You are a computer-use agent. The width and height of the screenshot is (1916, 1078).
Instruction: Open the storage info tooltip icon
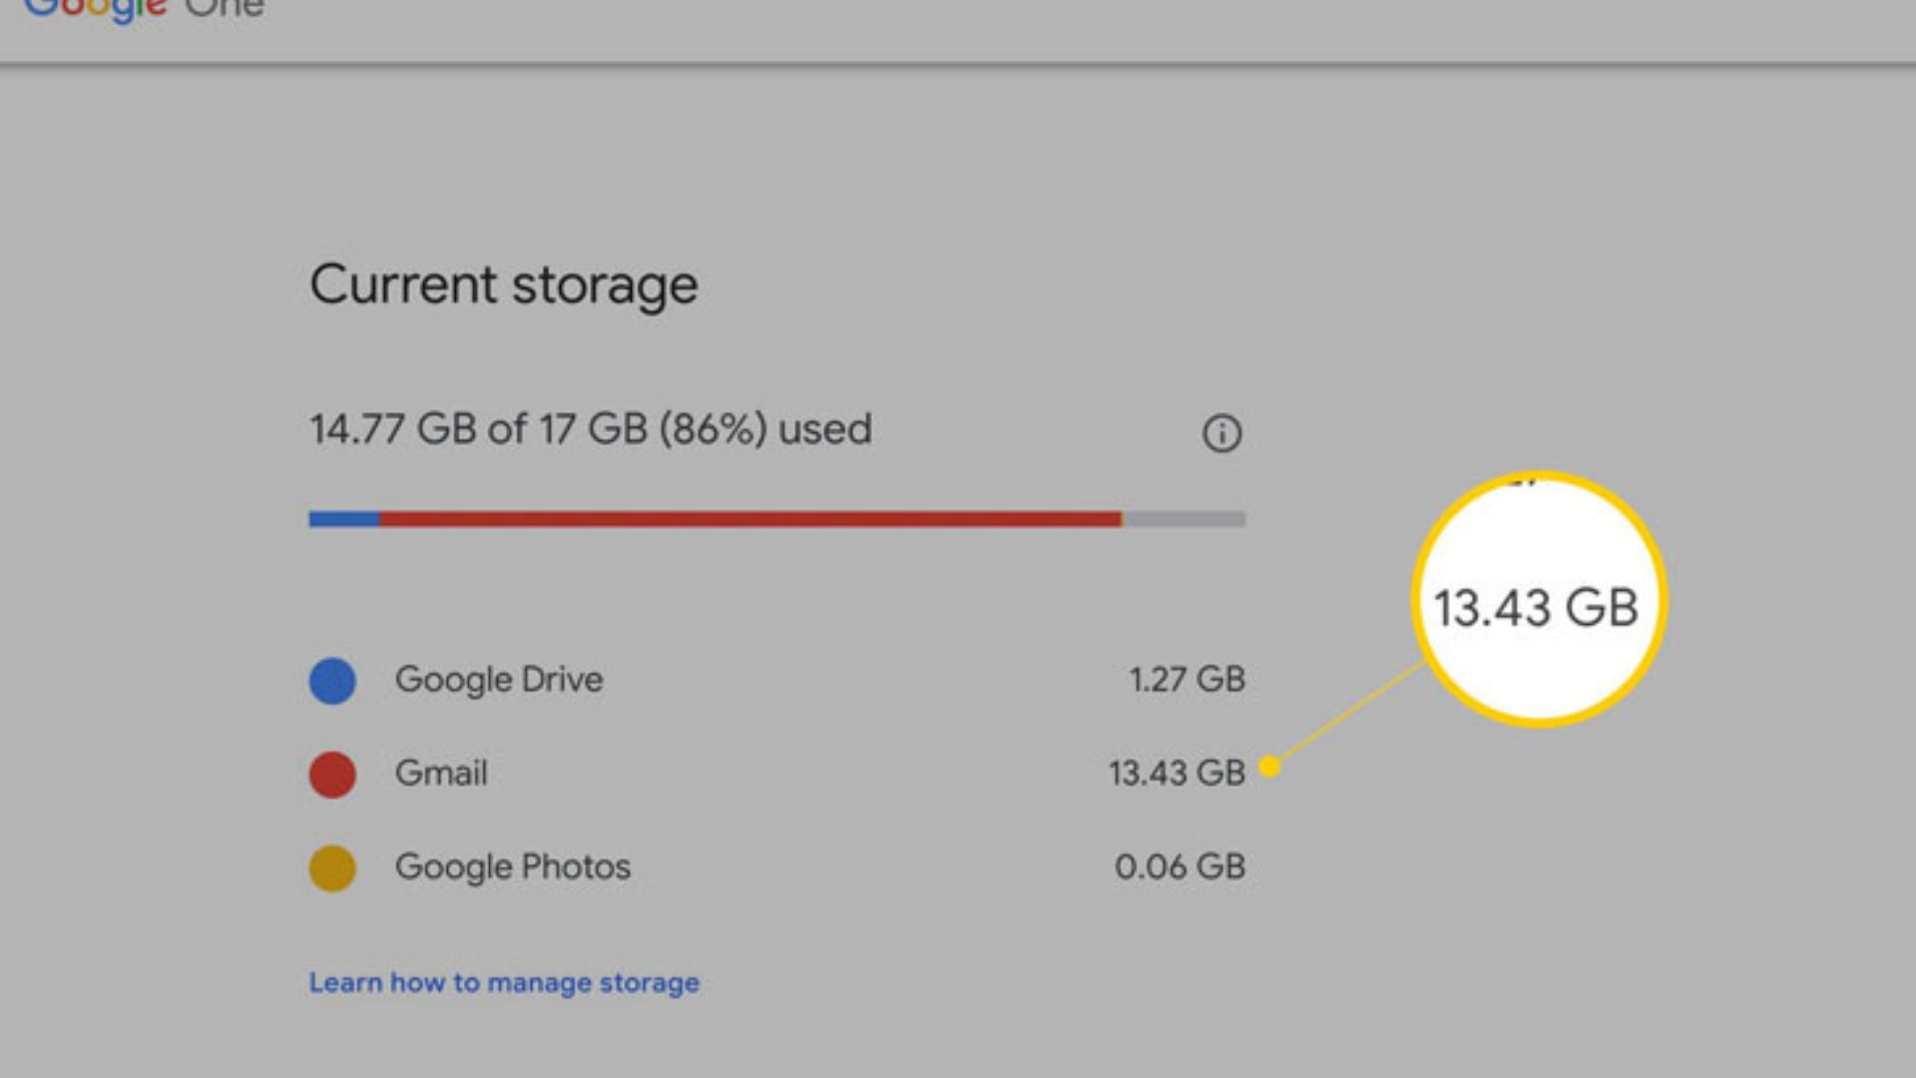(1221, 432)
